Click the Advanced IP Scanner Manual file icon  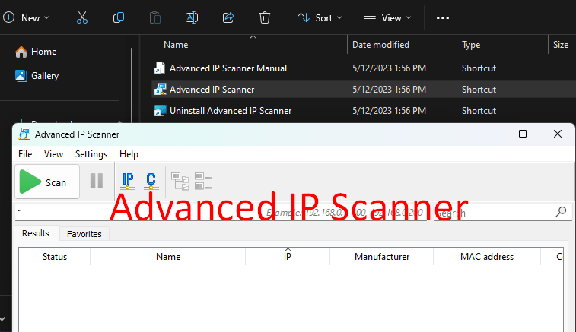click(x=160, y=68)
